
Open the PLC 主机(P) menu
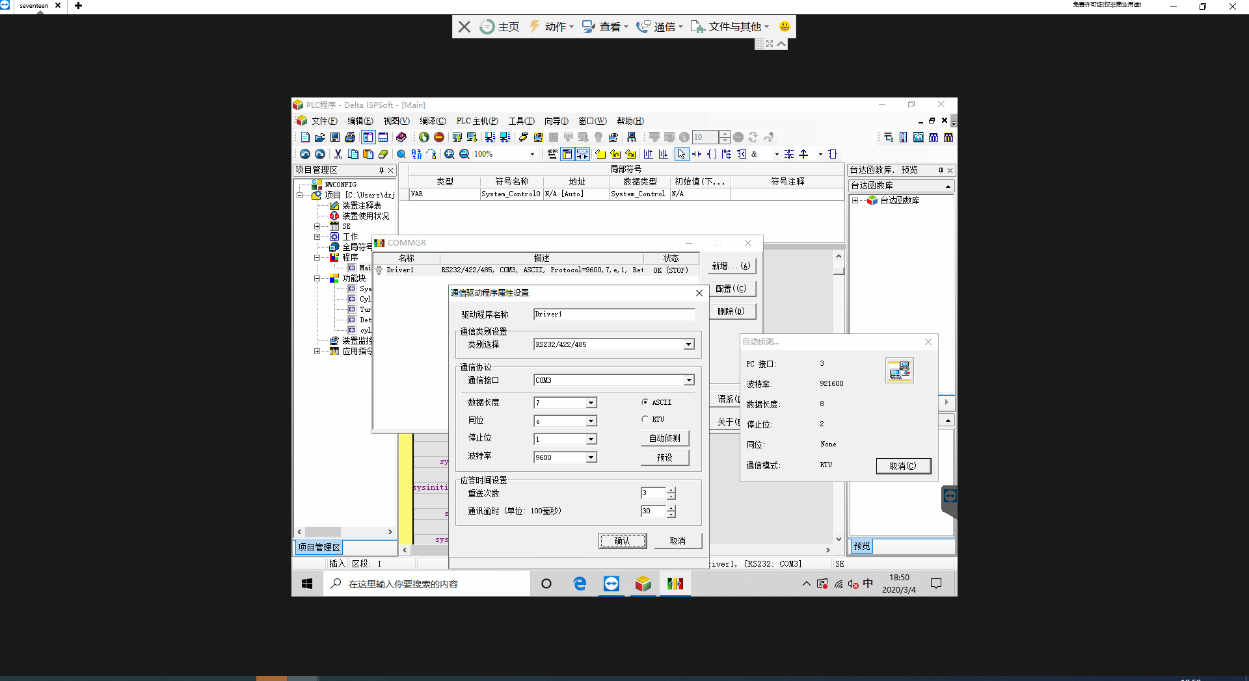(477, 121)
